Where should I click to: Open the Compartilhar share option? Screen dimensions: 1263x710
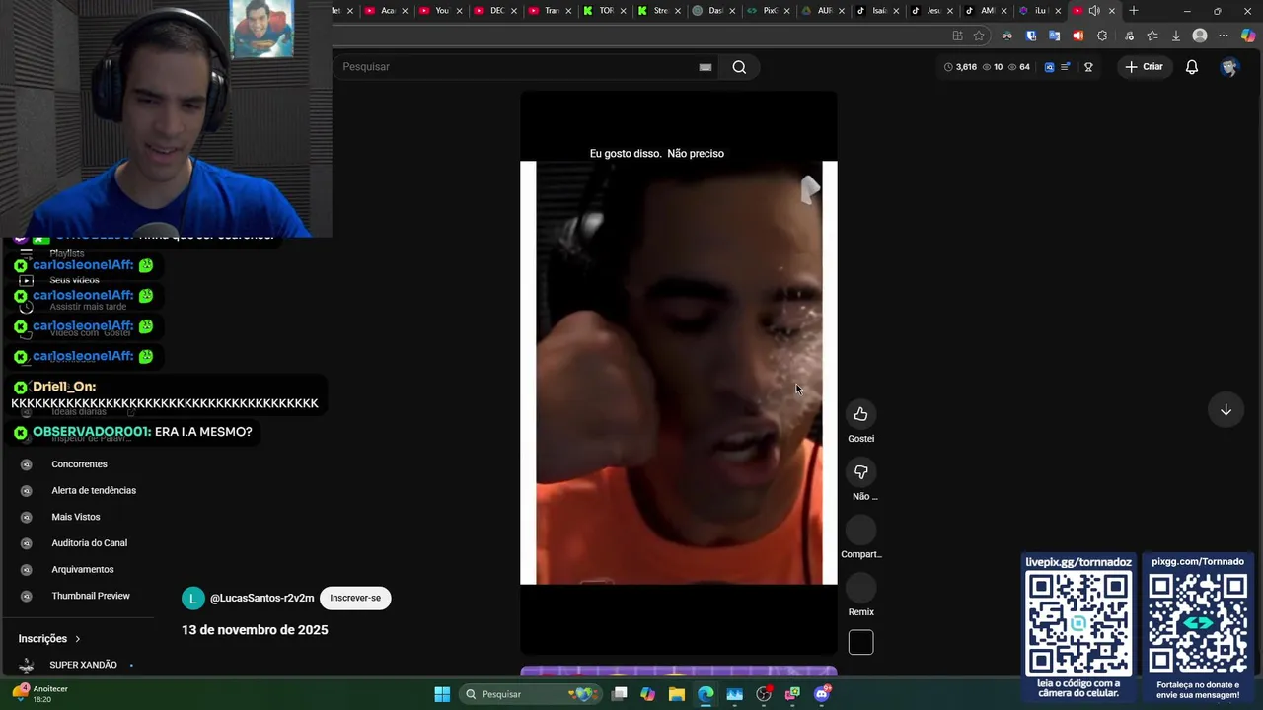(x=860, y=531)
